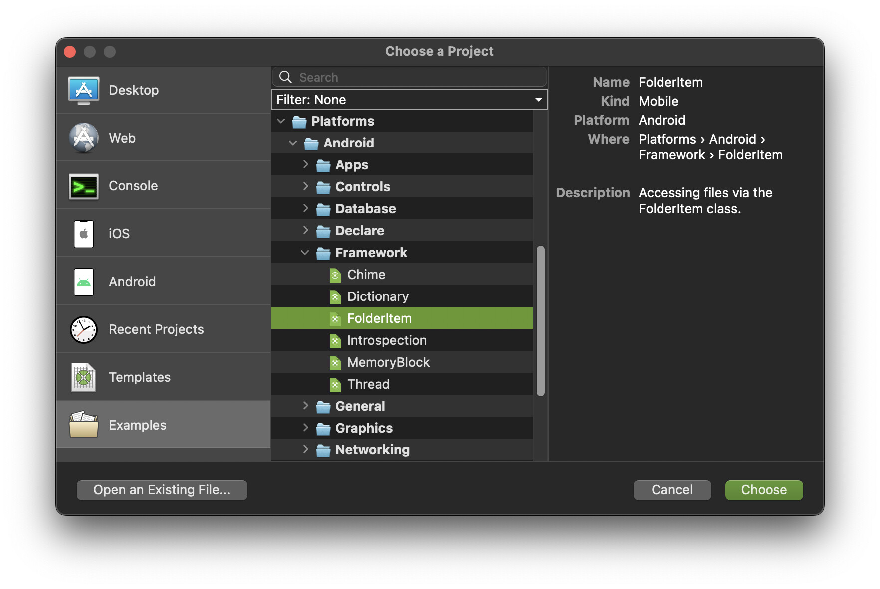Select the Thread example row

[x=402, y=384]
